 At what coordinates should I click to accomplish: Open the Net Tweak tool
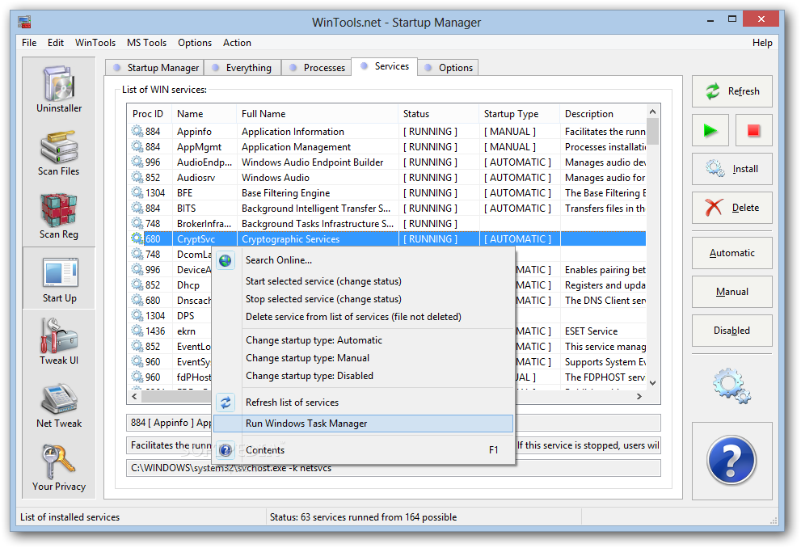click(59, 405)
